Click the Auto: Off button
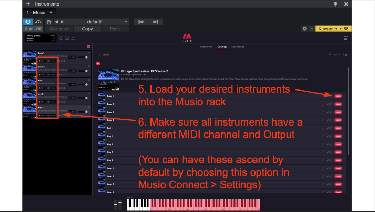 click(x=33, y=29)
